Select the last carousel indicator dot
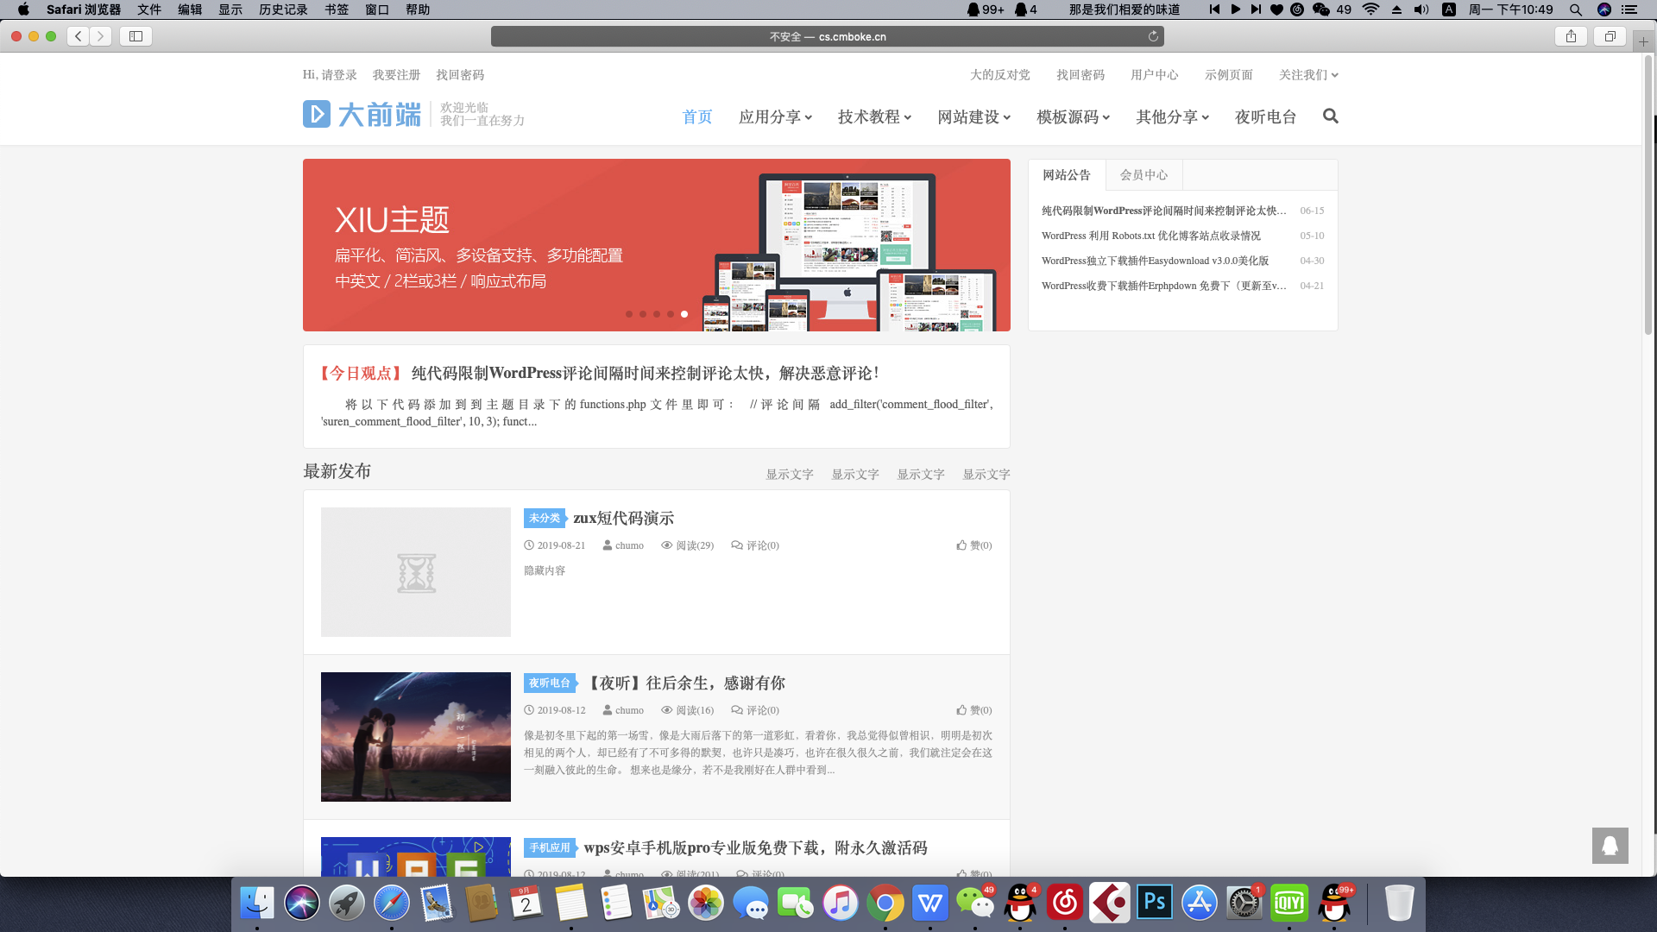Image resolution: width=1657 pixels, height=932 pixels. pos(684,314)
